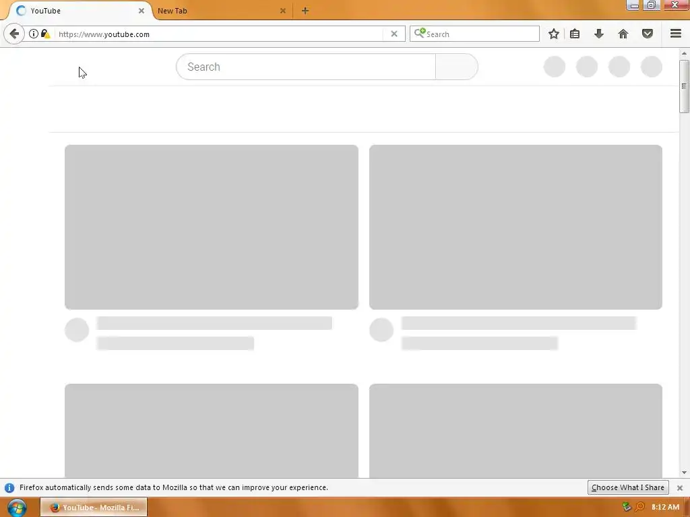690x517 pixels.
Task: Show bookmarks list icon
Action: pyautogui.click(x=575, y=34)
